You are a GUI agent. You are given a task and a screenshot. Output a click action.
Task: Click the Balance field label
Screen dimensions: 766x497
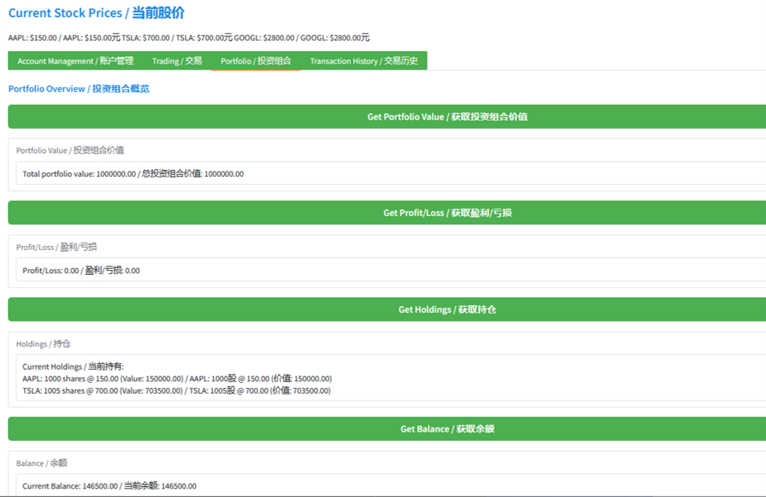[x=42, y=463]
